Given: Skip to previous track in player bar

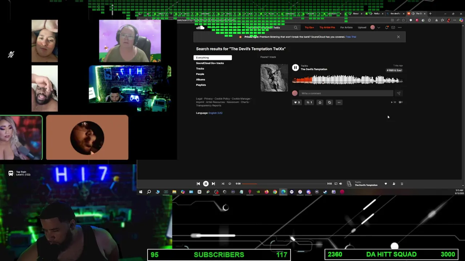Looking at the screenshot, I should point(198,184).
